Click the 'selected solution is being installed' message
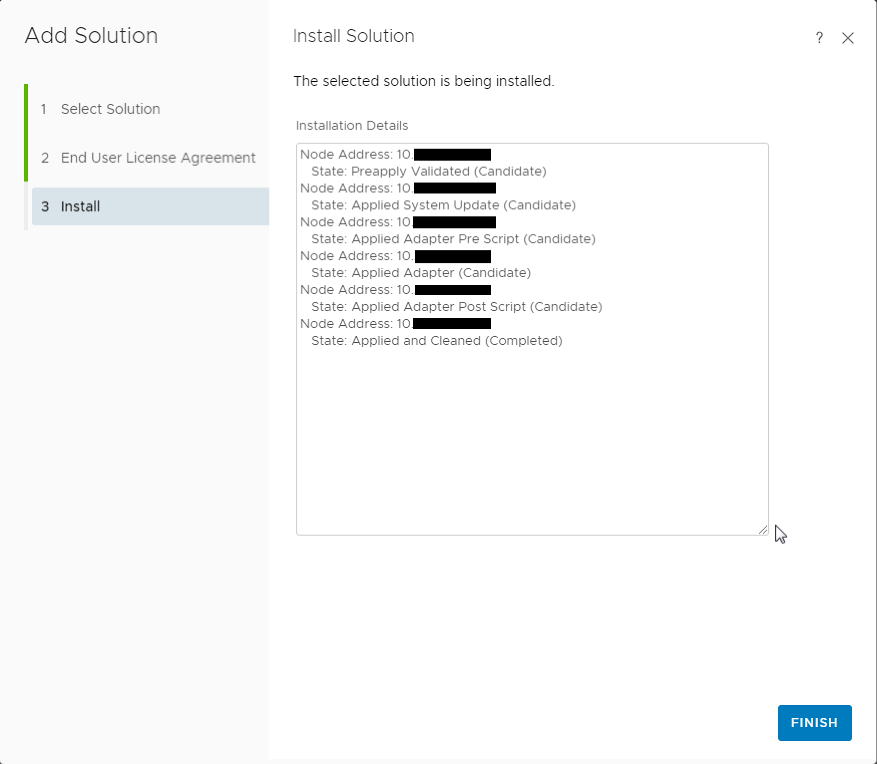The image size is (877, 764). [424, 81]
